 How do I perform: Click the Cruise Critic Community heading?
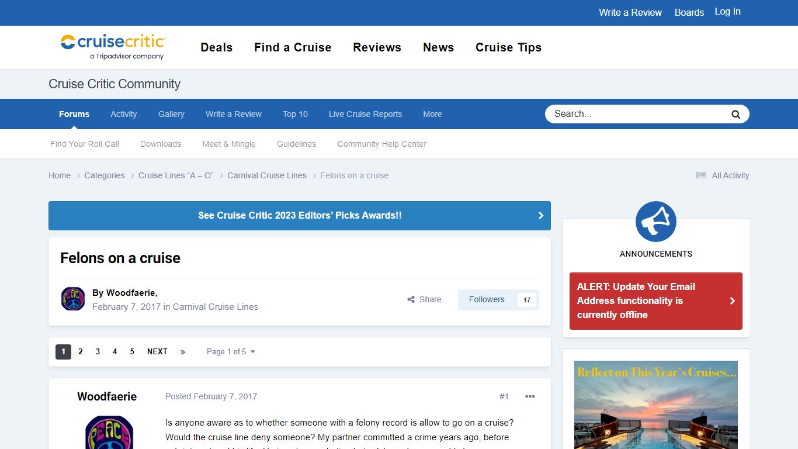115,84
